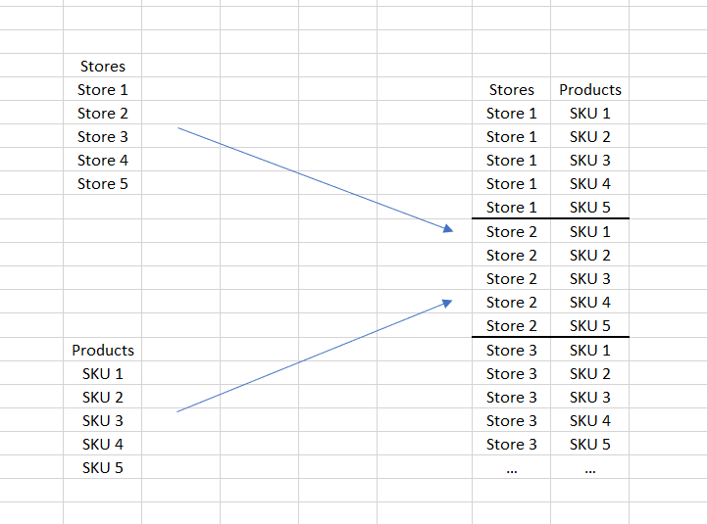
Task: Select the ellipsis cell ending the combined Stores column
Action: tap(512, 467)
